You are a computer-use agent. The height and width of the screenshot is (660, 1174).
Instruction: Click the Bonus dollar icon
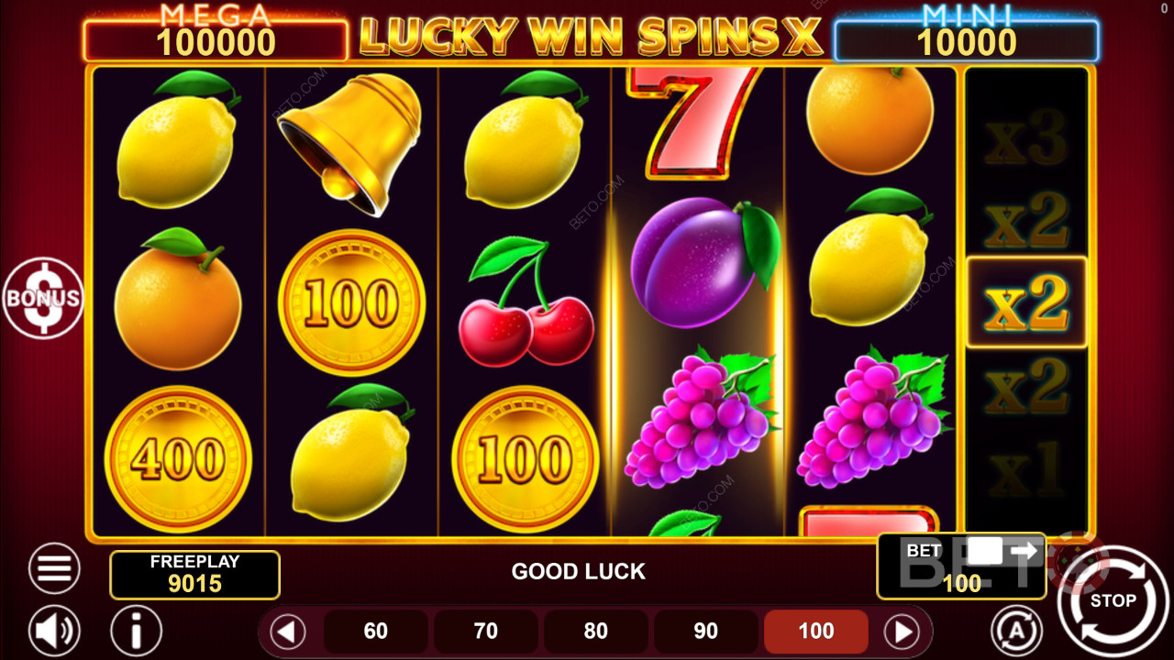42,298
